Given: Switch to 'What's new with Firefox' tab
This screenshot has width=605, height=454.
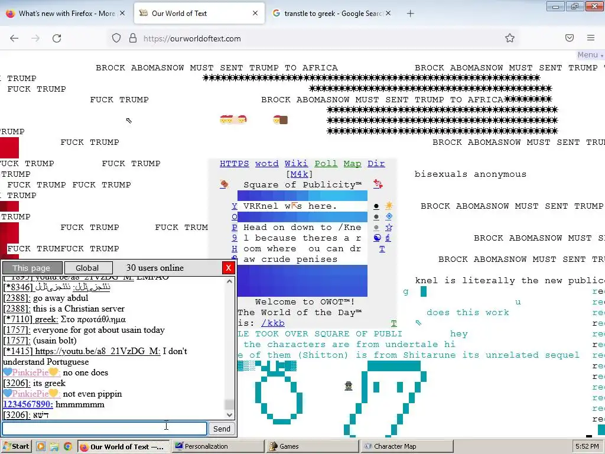Looking at the screenshot, I should coord(66,14).
